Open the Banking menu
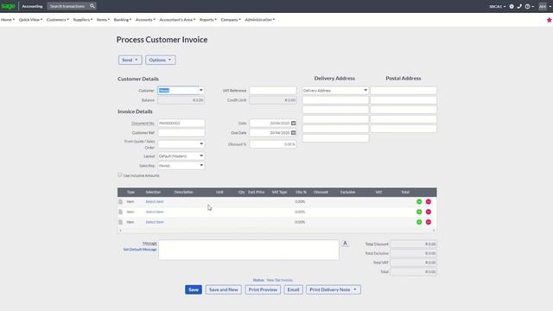The width and height of the screenshot is (553, 311). point(123,20)
